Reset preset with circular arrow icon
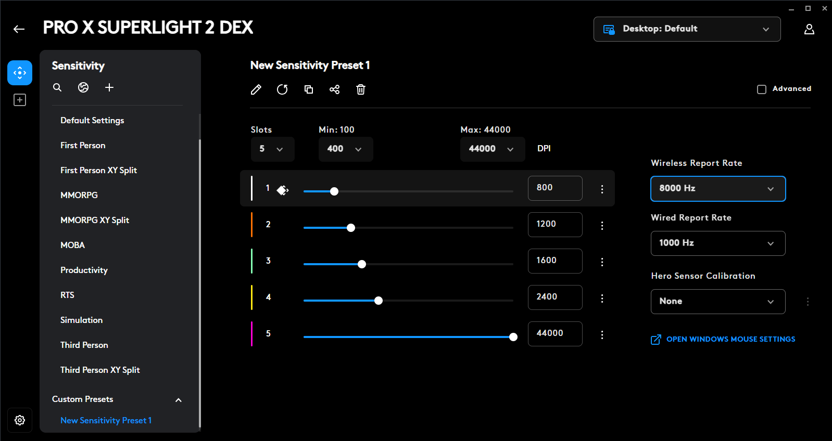Image resolution: width=832 pixels, height=441 pixels. [x=282, y=89]
